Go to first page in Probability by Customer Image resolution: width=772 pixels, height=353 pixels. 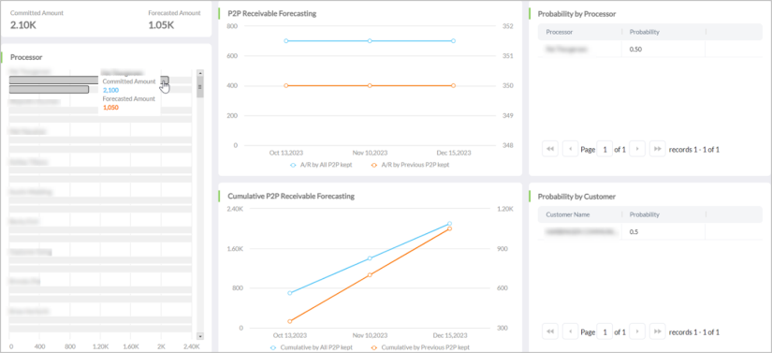[550, 331]
